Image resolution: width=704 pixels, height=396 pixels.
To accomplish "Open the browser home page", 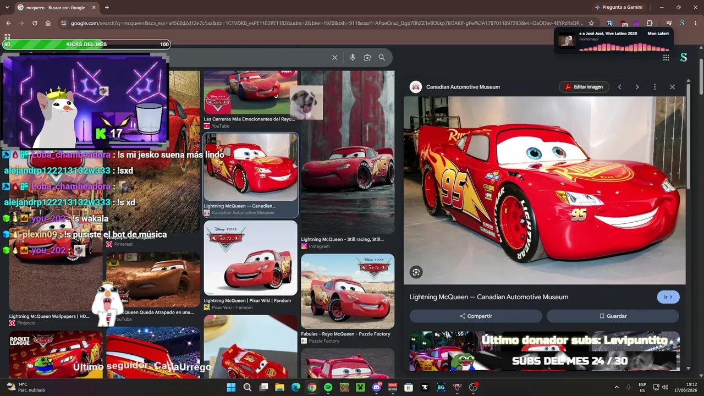I will coord(48,23).
